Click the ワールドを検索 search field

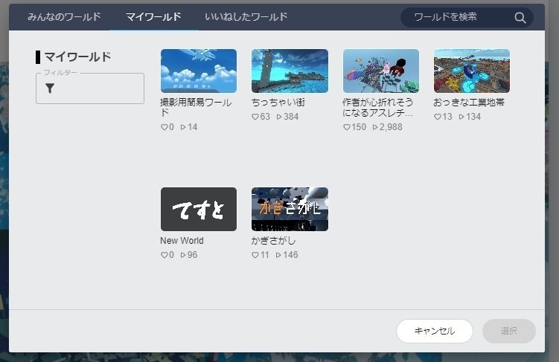pos(467,17)
